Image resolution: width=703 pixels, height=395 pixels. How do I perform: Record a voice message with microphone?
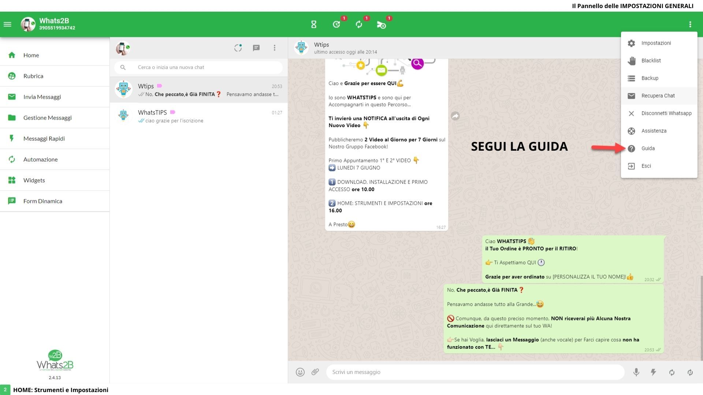coord(636,372)
